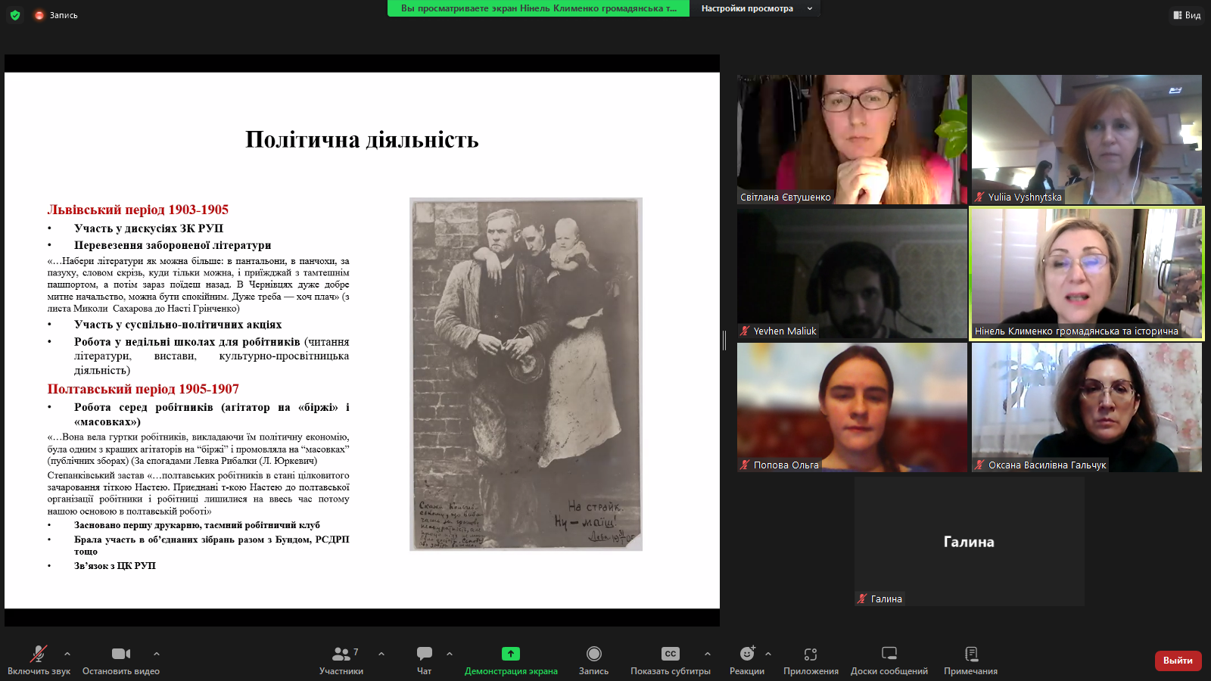Open the Настройки просмотра dropdown

[755, 8]
